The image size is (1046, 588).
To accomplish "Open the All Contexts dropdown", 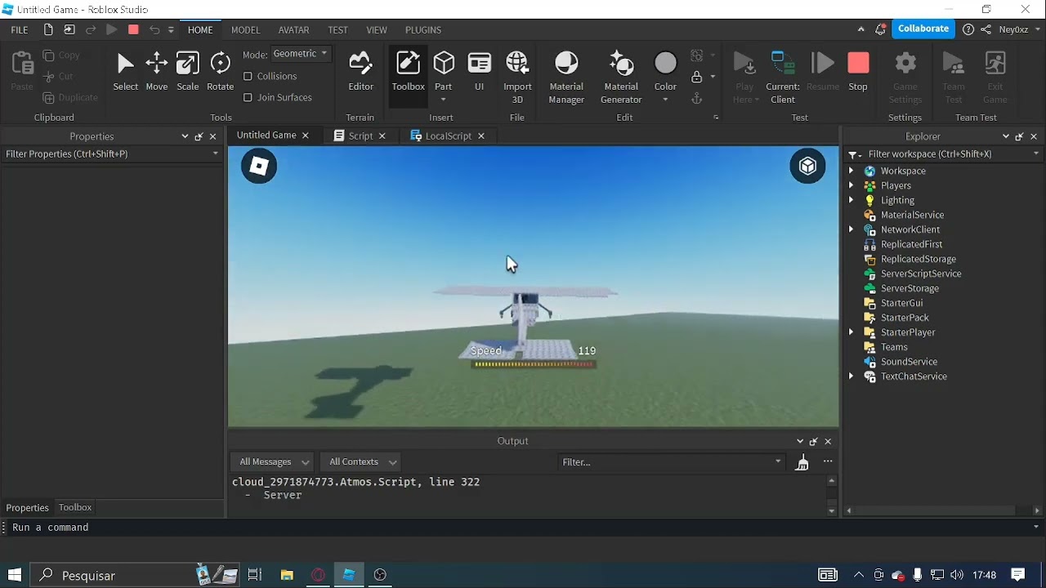I will point(360,462).
